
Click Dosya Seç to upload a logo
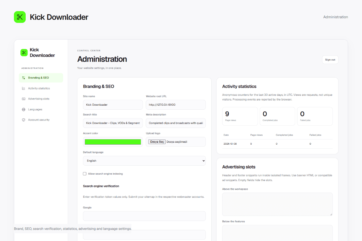coord(157,142)
